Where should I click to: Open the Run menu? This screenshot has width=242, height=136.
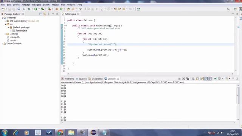pos(63,5)
